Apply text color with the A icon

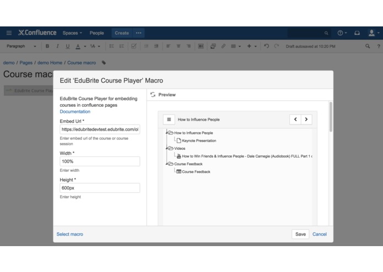point(78,46)
